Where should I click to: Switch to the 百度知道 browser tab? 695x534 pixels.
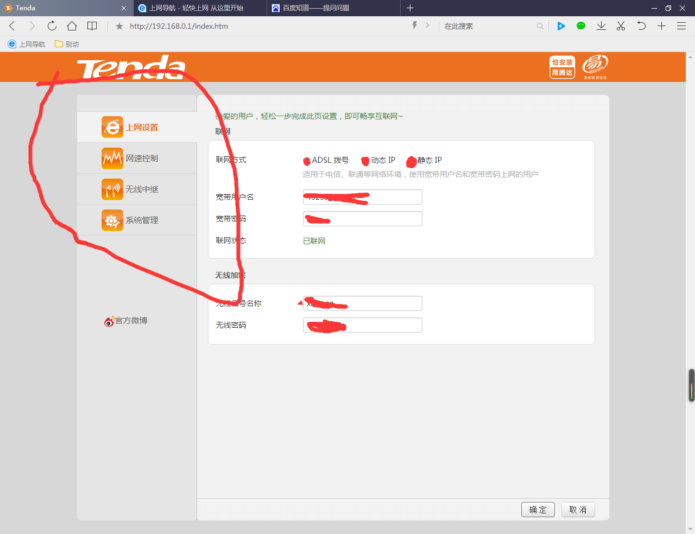(x=333, y=8)
